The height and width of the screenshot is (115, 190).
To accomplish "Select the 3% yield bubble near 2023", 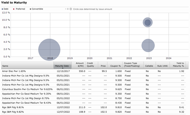I will coord(148,45).
